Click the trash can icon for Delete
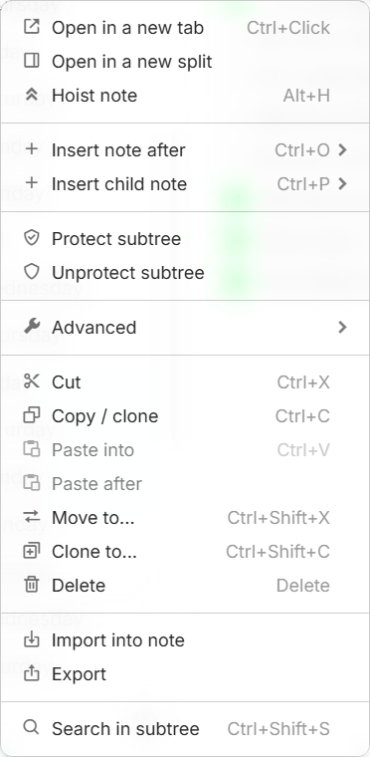This screenshot has height=757, width=370. (x=32, y=585)
